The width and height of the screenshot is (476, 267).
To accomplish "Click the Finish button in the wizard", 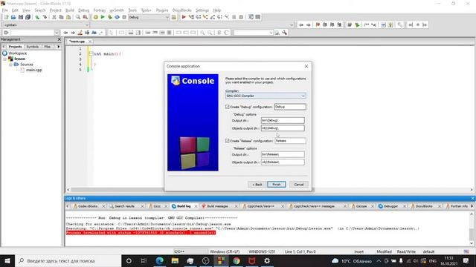I will pyautogui.click(x=276, y=185).
